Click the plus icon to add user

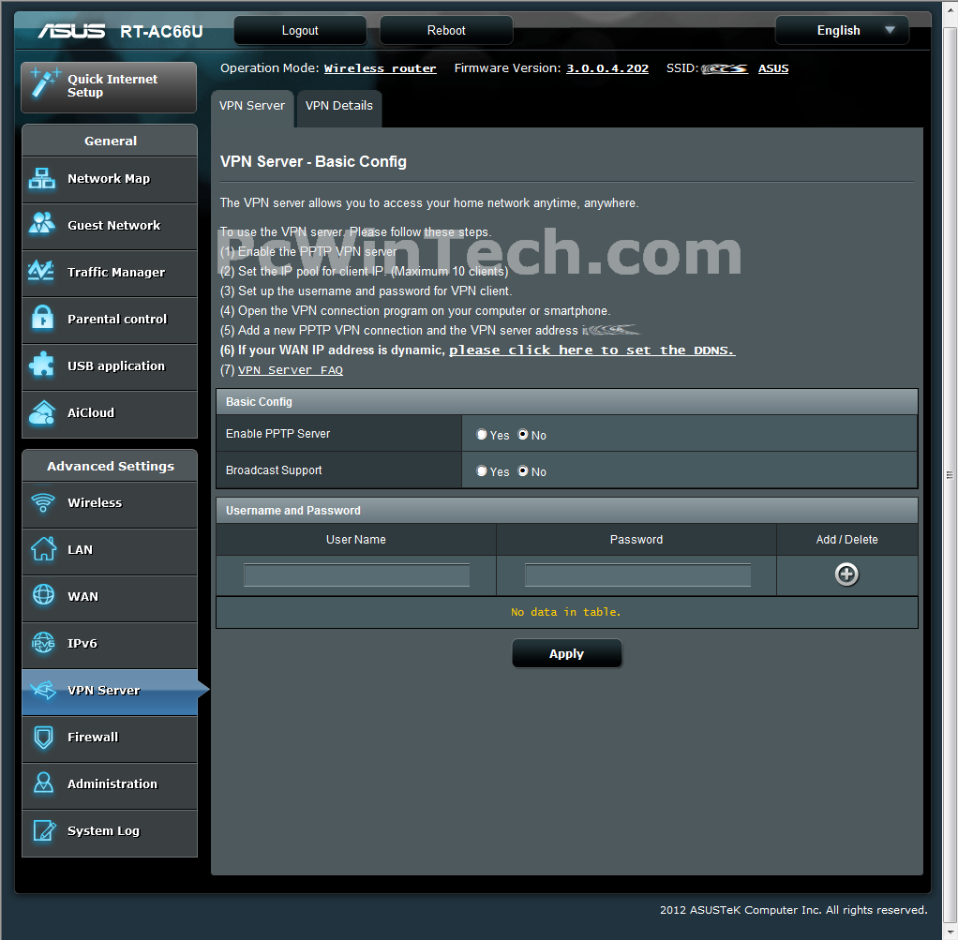point(846,574)
